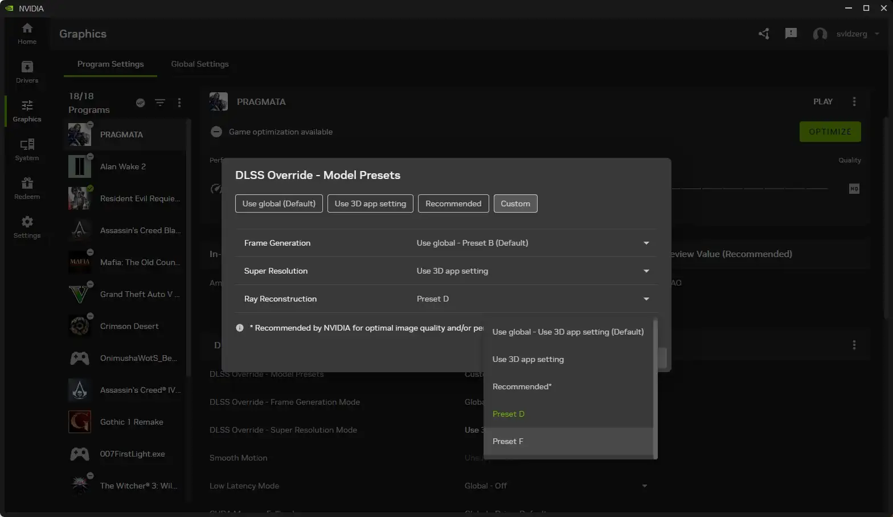Image resolution: width=893 pixels, height=517 pixels.
Task: Open the Settings gear in sidebar
Action: pos(27,227)
